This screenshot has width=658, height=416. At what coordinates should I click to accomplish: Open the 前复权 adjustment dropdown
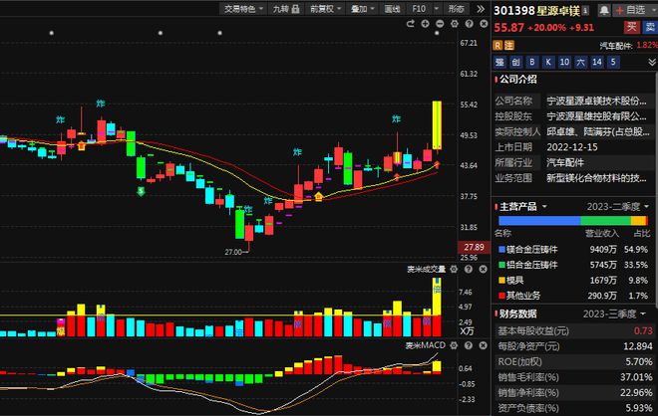click(x=325, y=8)
